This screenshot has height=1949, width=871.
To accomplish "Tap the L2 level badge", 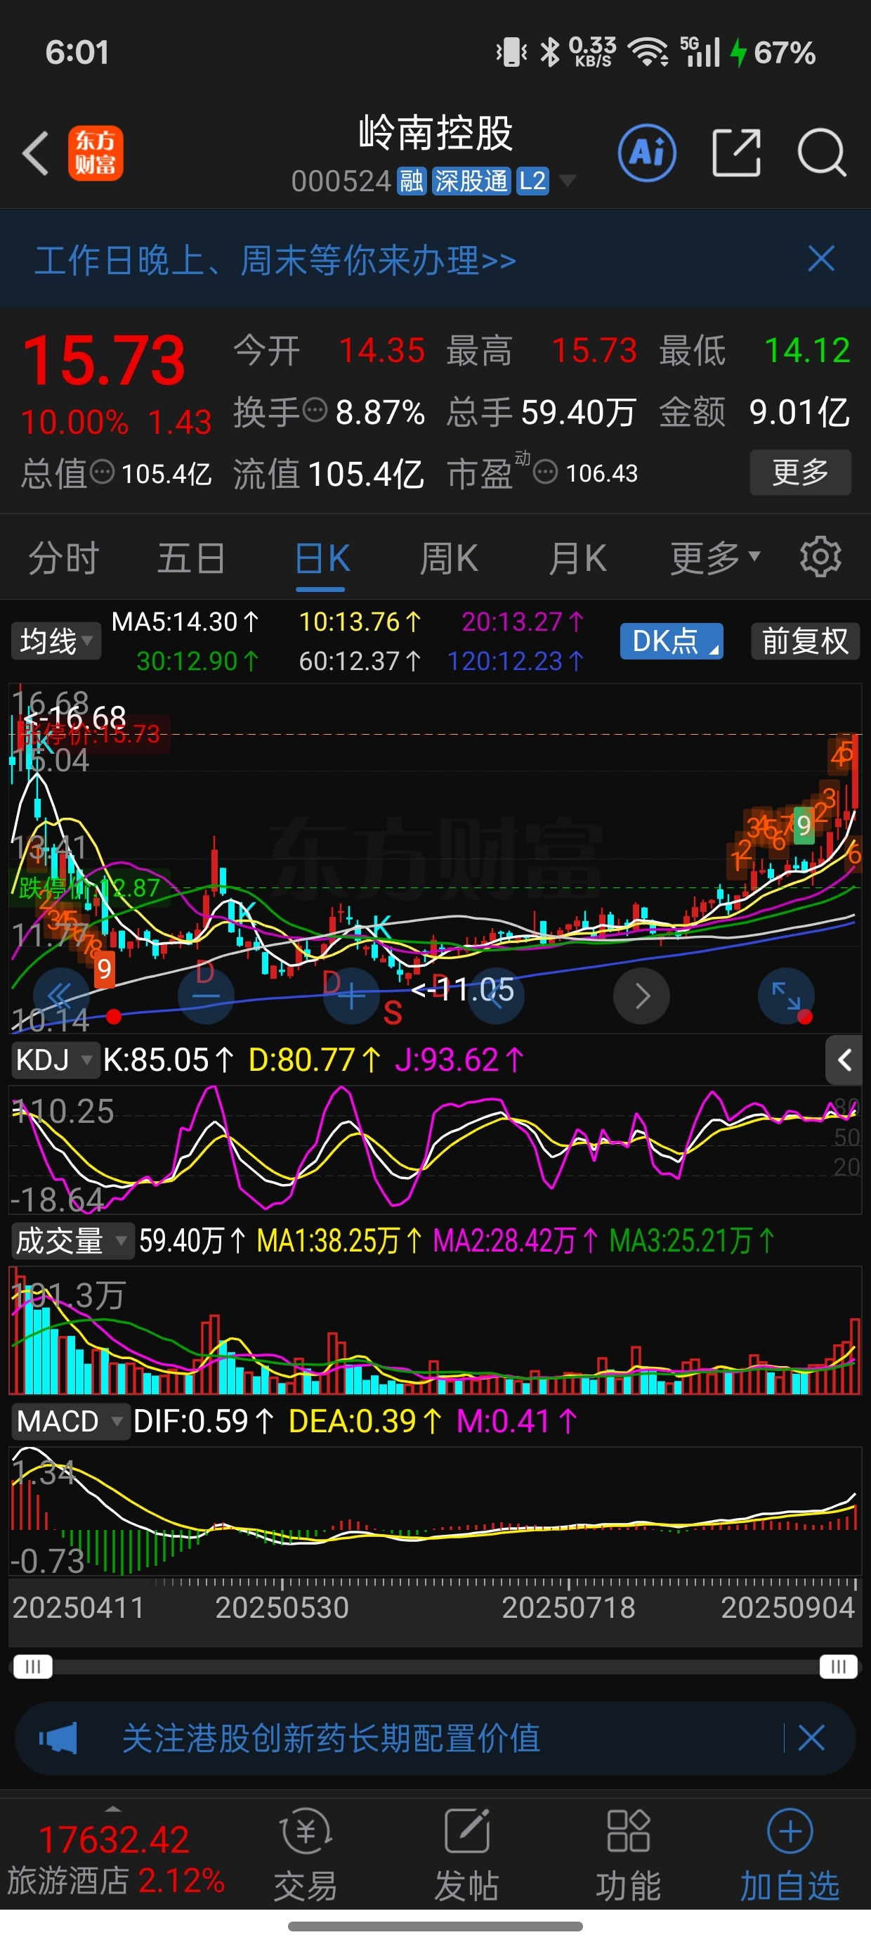I will (533, 181).
